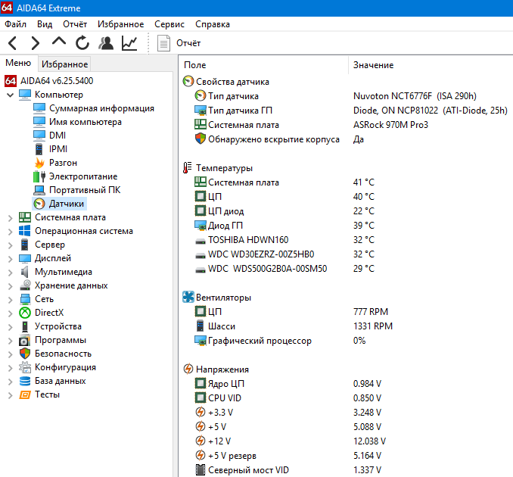Click the AIDA64 v6.25.5400 root node icon
Viewport: 513px width, 477px height.
tap(11, 81)
